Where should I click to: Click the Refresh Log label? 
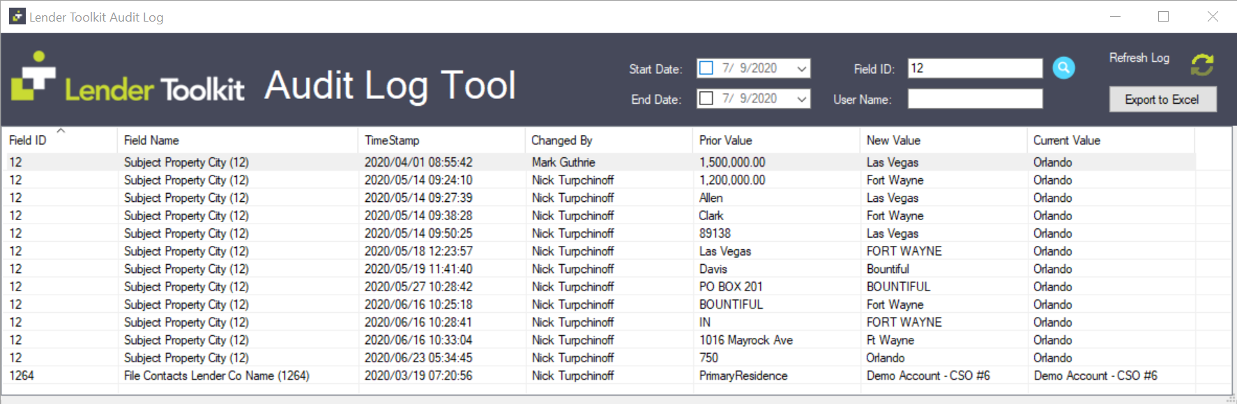click(1139, 58)
